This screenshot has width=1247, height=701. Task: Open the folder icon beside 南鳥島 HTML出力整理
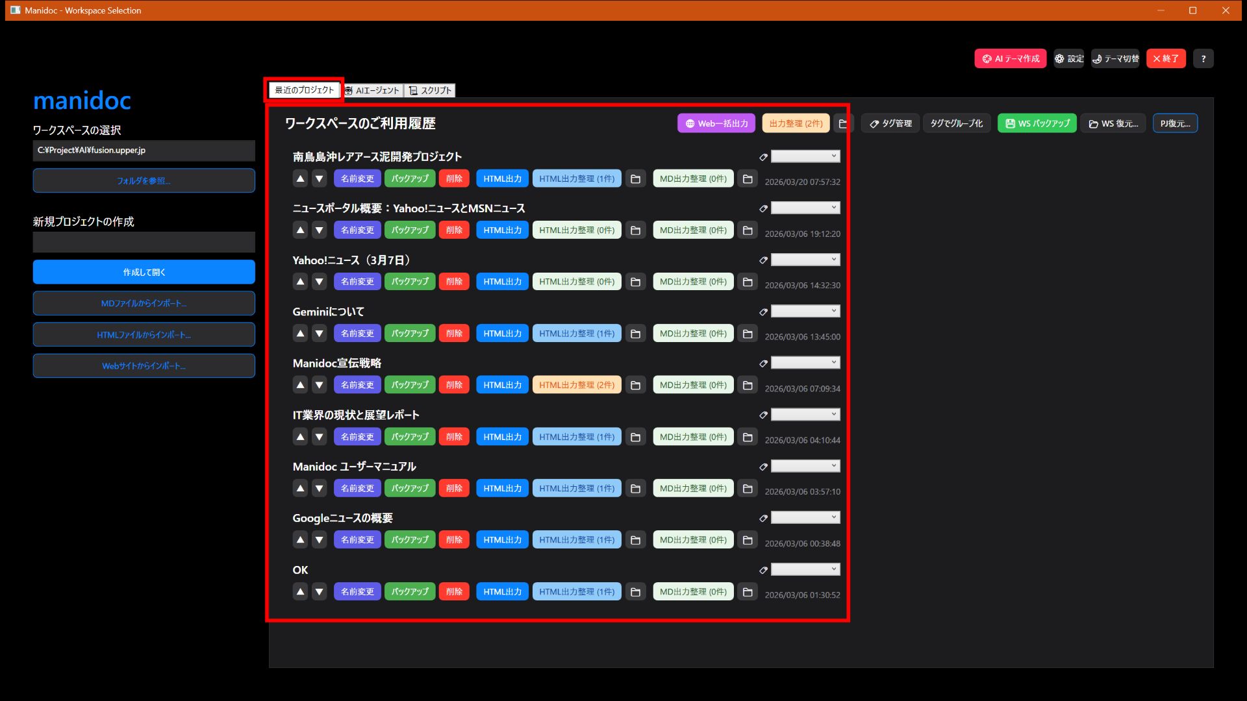click(635, 178)
